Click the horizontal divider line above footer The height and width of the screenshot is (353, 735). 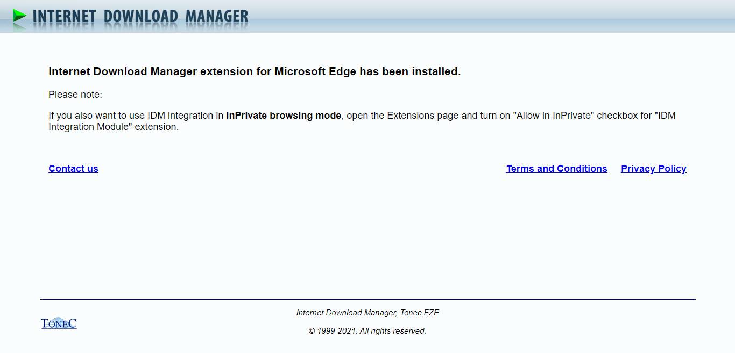pos(367,299)
